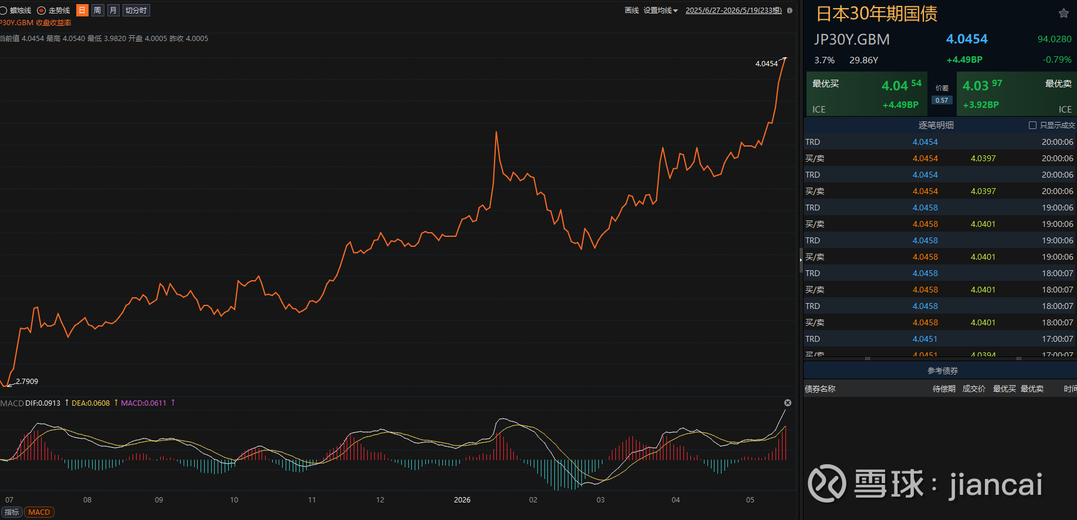1077x520 pixels.
Task: Add Japan 30-year bond to favorites star
Action: tap(1064, 13)
